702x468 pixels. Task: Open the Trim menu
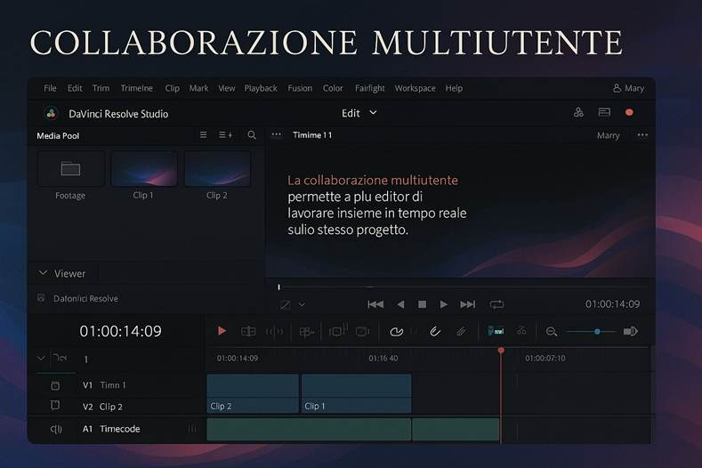(x=101, y=88)
